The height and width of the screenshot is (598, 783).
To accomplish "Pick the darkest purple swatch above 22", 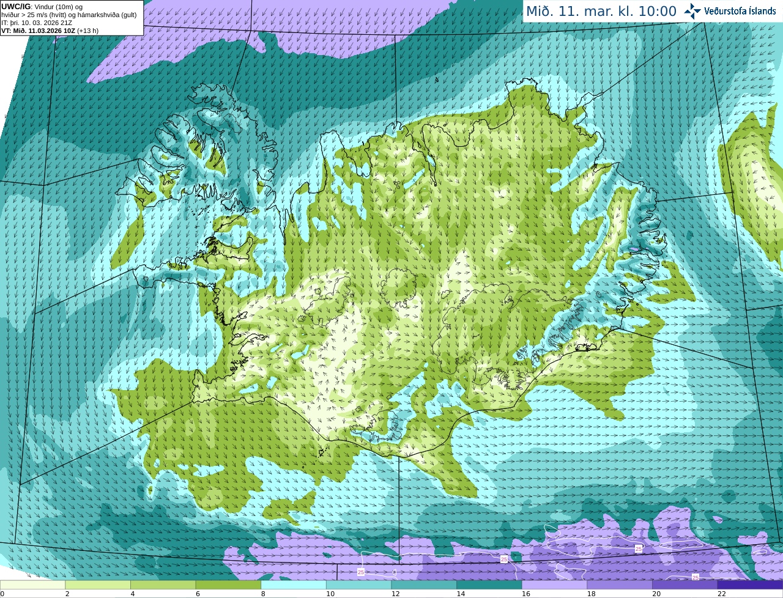I will [750, 585].
